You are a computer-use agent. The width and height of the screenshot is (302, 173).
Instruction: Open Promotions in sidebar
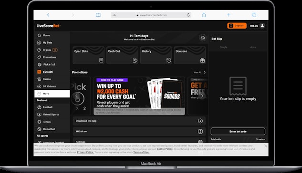point(50,57)
